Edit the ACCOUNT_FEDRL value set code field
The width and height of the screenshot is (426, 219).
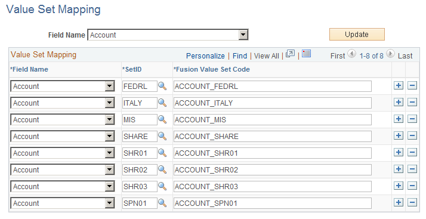tap(273, 87)
